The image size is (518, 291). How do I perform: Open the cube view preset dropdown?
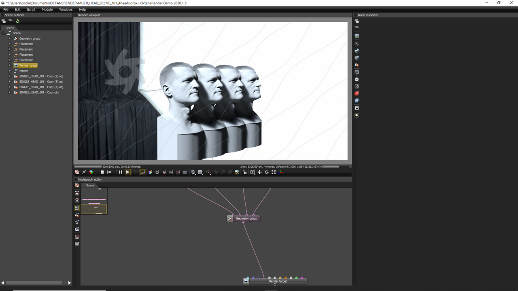pyautogui.click(x=253, y=172)
